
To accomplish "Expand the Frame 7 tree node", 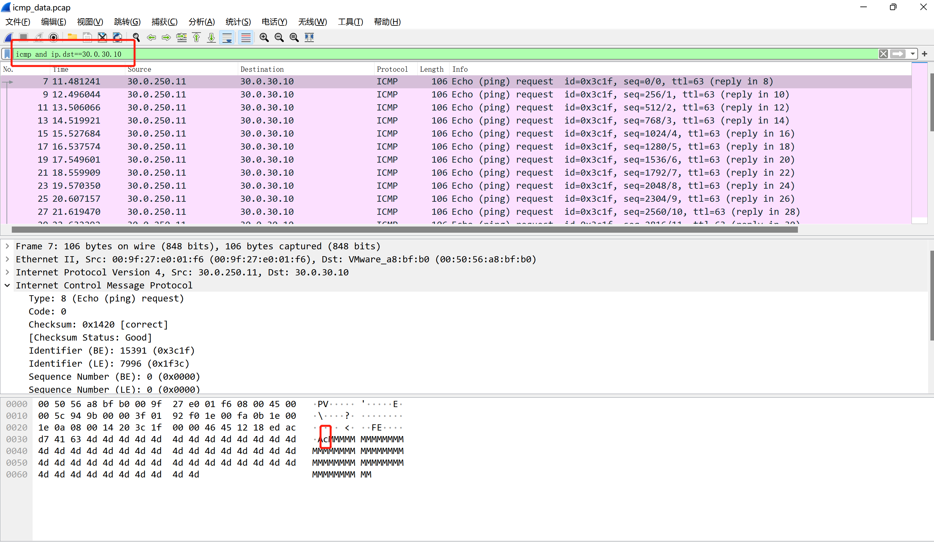I will (x=8, y=246).
